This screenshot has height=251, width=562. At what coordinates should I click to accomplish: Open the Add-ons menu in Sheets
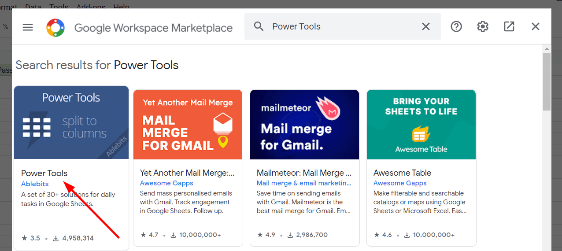pos(90,5)
